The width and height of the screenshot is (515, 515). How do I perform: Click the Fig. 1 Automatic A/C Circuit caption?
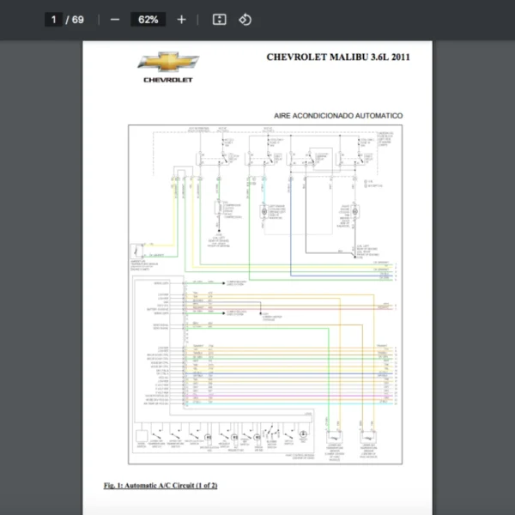click(x=161, y=486)
